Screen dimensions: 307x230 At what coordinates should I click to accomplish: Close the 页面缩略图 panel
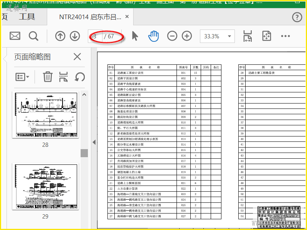77,57
